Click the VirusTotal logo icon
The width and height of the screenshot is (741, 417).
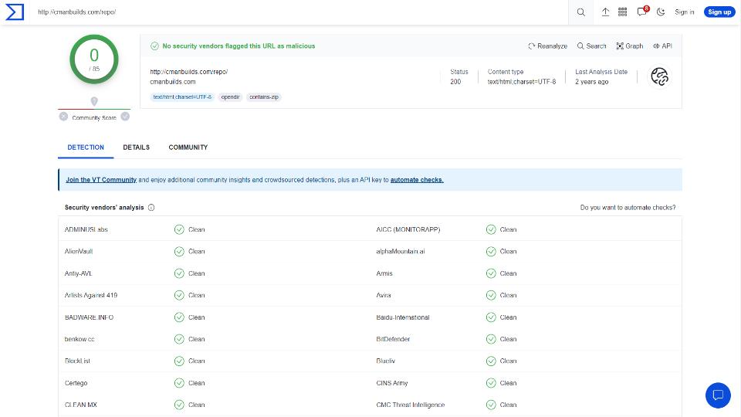click(15, 12)
